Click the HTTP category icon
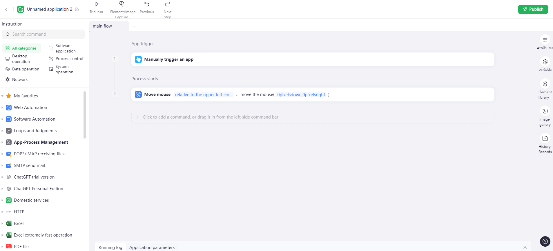553x251 pixels. (x=9, y=212)
